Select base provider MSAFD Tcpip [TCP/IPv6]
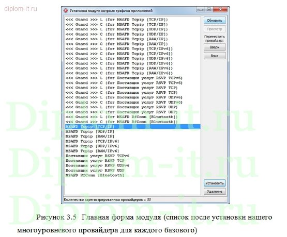The height and width of the screenshot is (237, 287). (x=132, y=141)
